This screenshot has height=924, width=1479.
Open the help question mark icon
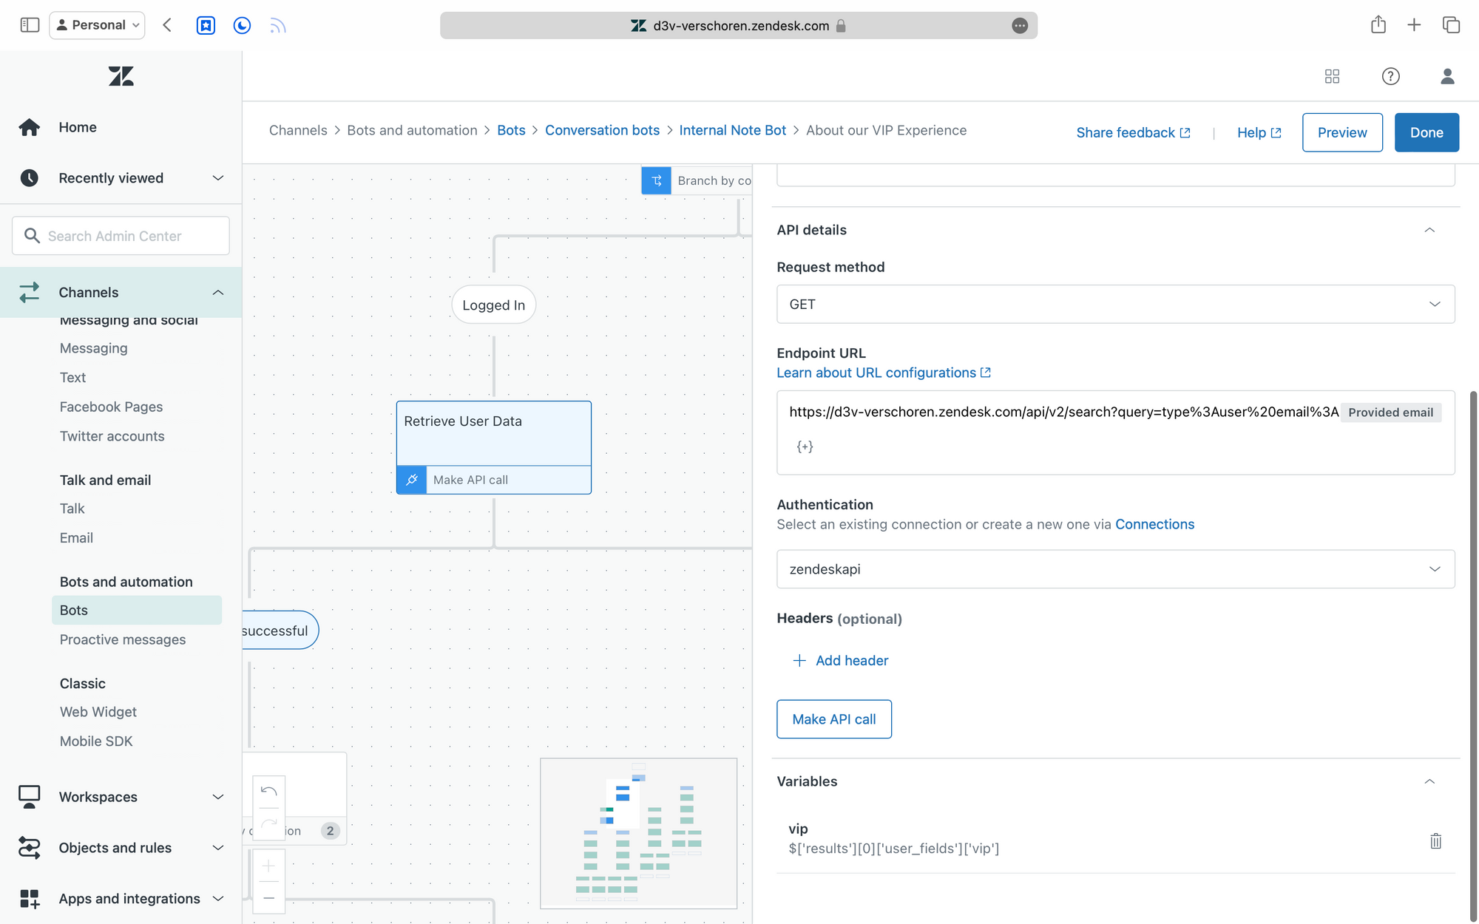(1390, 76)
